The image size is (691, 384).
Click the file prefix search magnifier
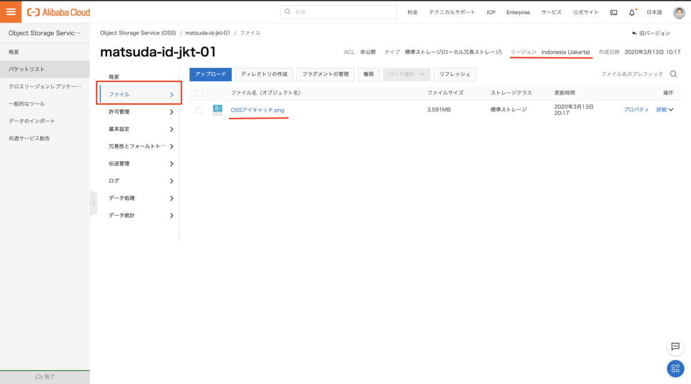click(x=673, y=74)
